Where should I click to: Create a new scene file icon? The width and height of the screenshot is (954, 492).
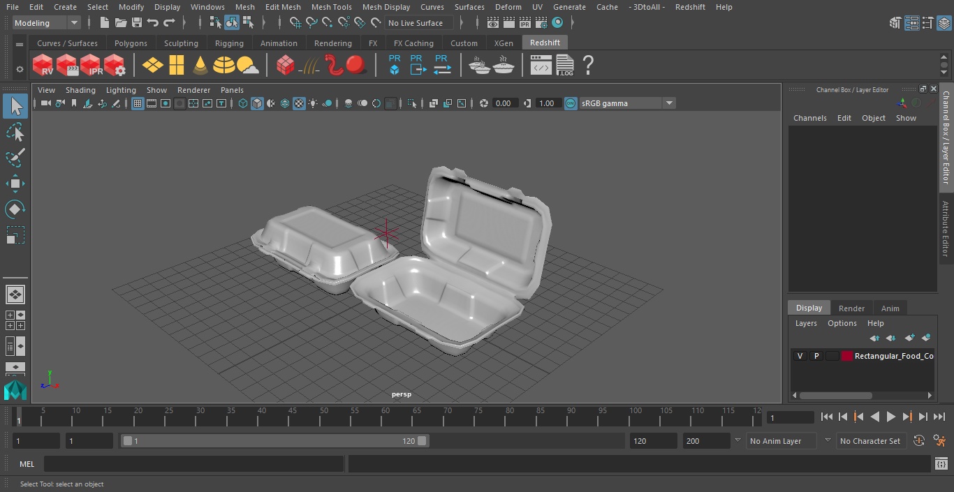(x=105, y=23)
